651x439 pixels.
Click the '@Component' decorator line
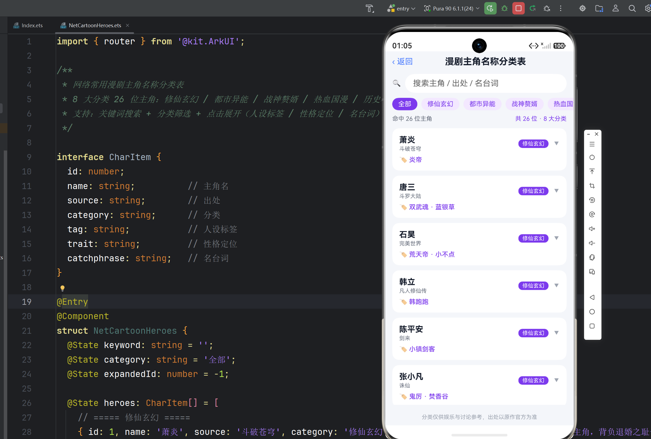tap(83, 316)
